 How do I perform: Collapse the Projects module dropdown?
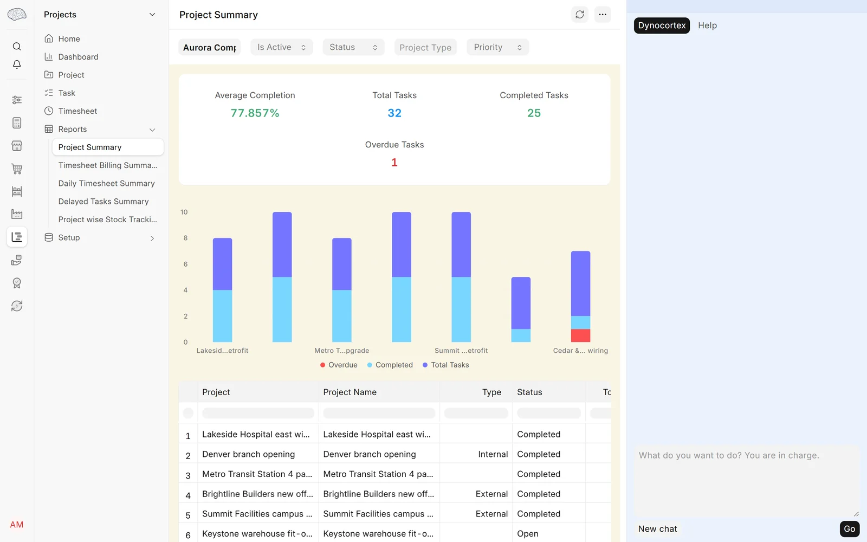point(152,15)
